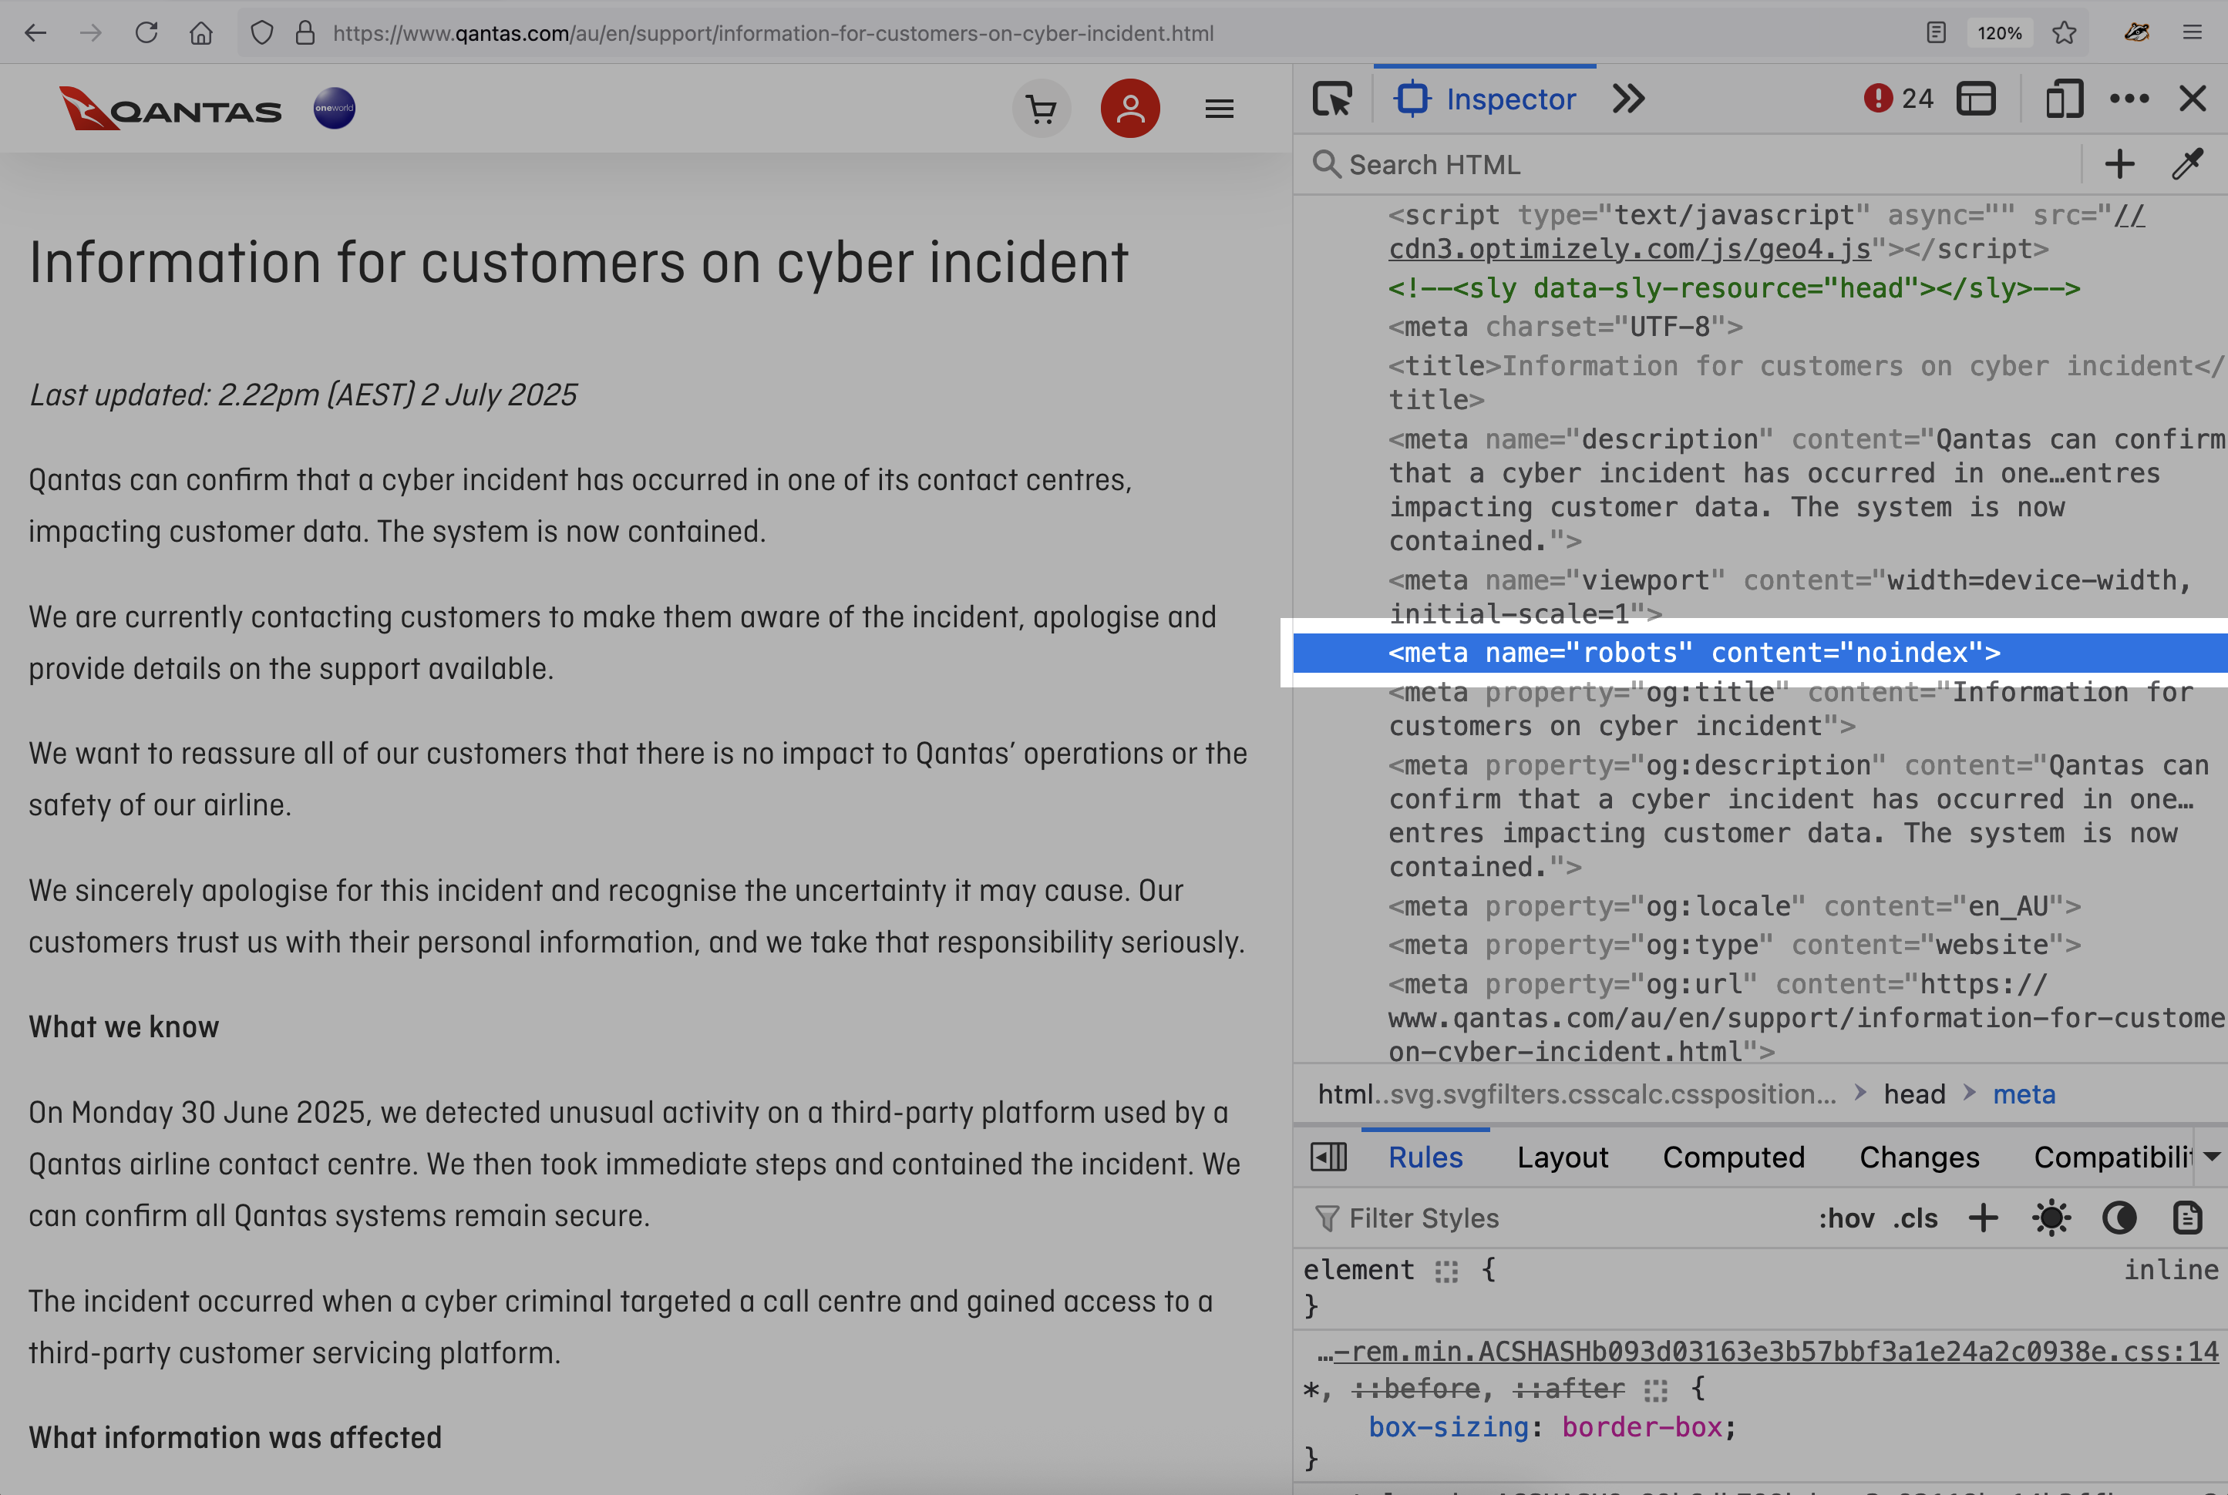Toggle print media simulation

pos(2187,1218)
